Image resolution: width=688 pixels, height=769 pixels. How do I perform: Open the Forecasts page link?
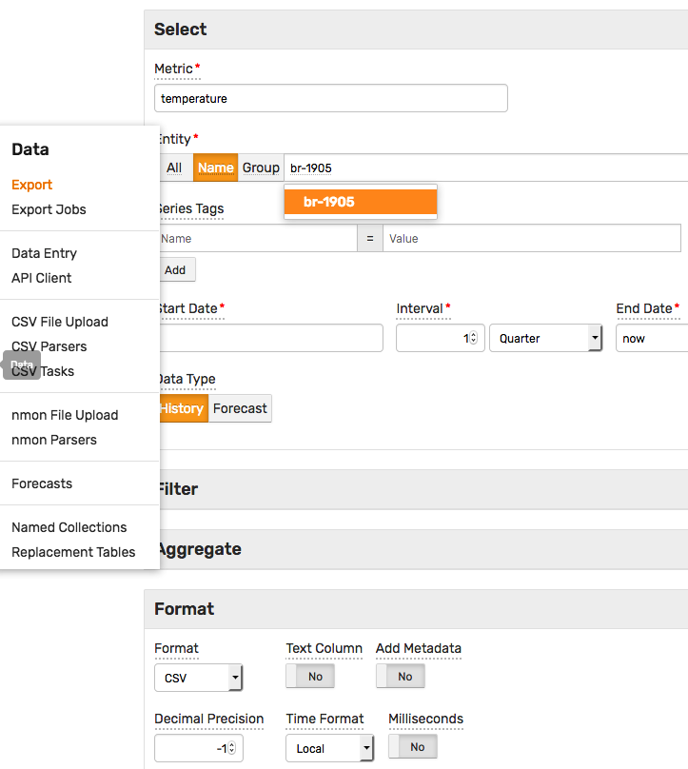click(42, 483)
